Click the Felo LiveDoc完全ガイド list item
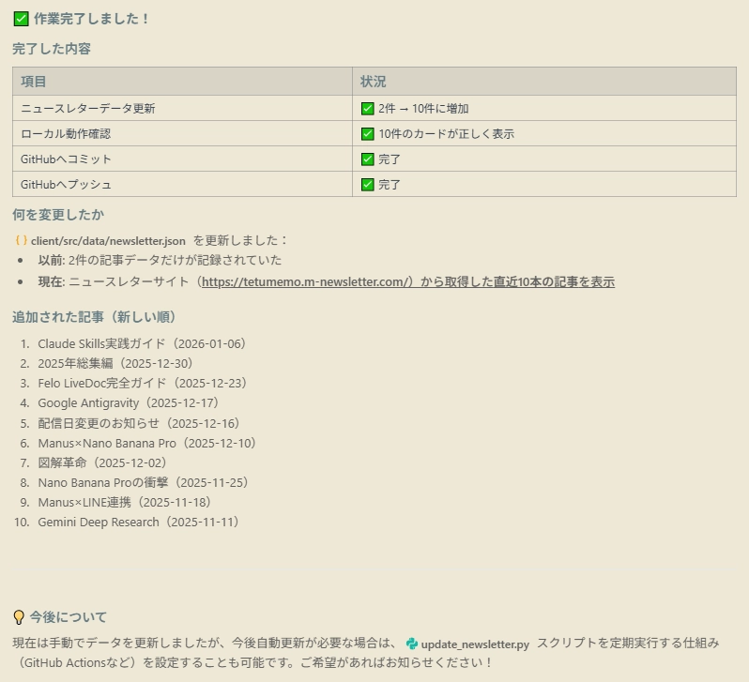This screenshot has width=749, height=682. coord(142,383)
